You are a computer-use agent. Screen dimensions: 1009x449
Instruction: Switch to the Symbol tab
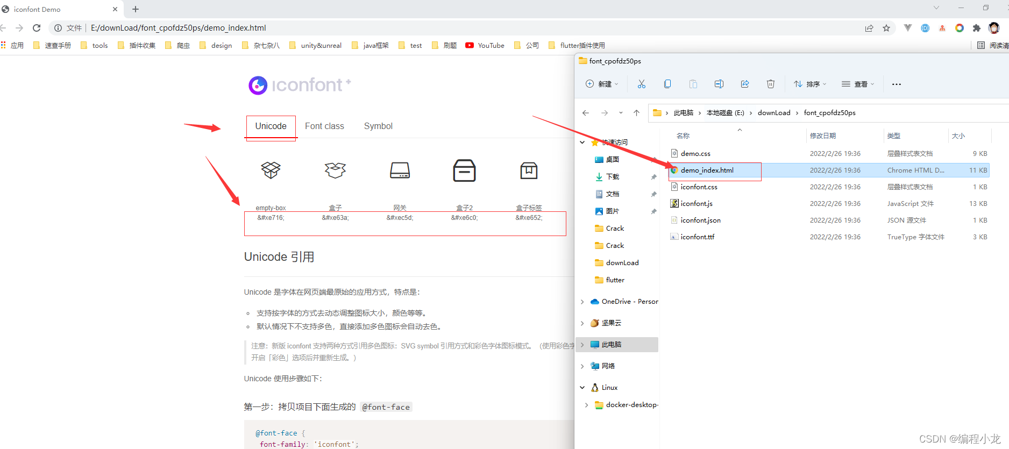378,126
